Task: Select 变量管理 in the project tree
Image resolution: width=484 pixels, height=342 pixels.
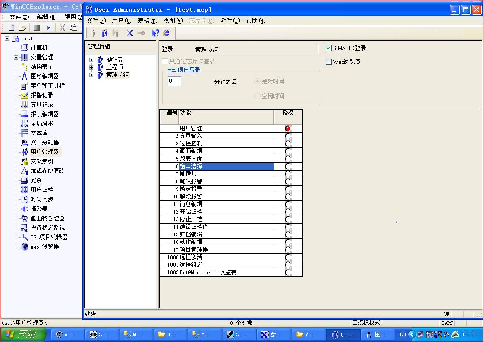Action: [42, 57]
